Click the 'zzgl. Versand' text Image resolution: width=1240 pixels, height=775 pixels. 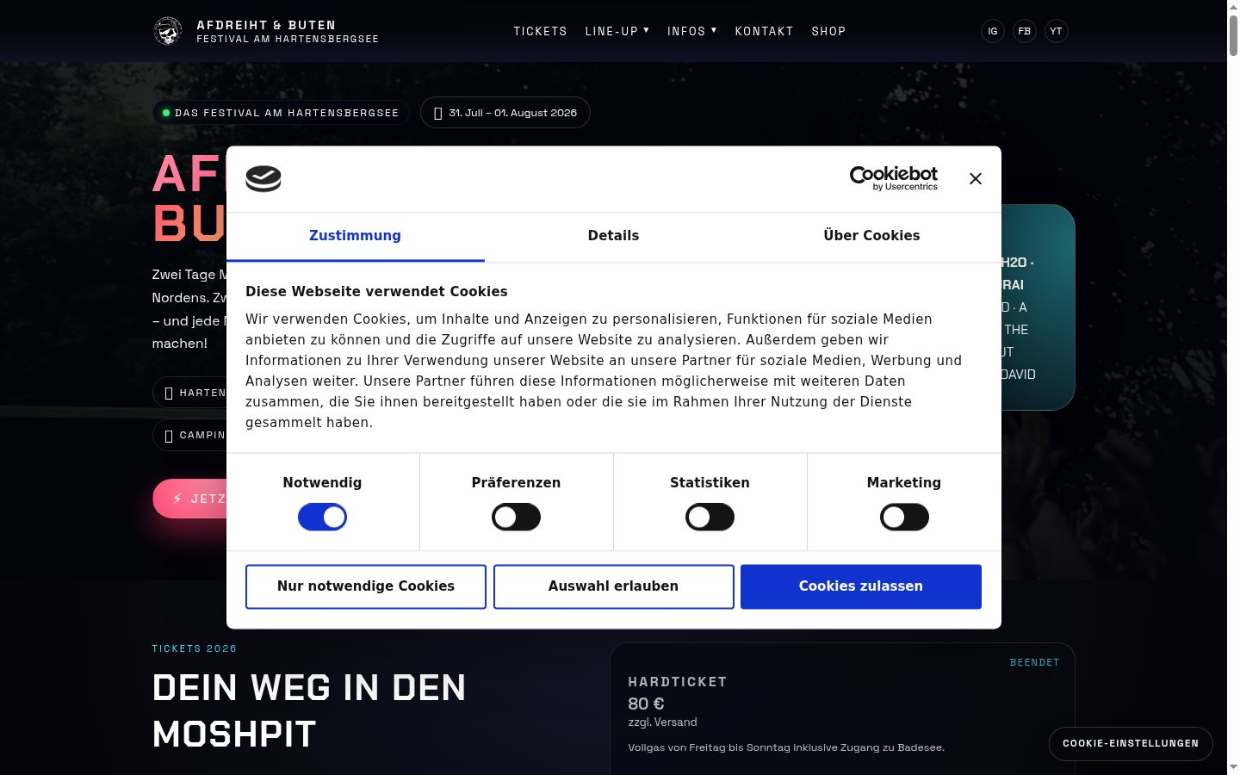(x=662, y=722)
